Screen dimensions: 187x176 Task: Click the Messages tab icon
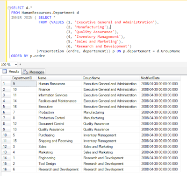25,72
